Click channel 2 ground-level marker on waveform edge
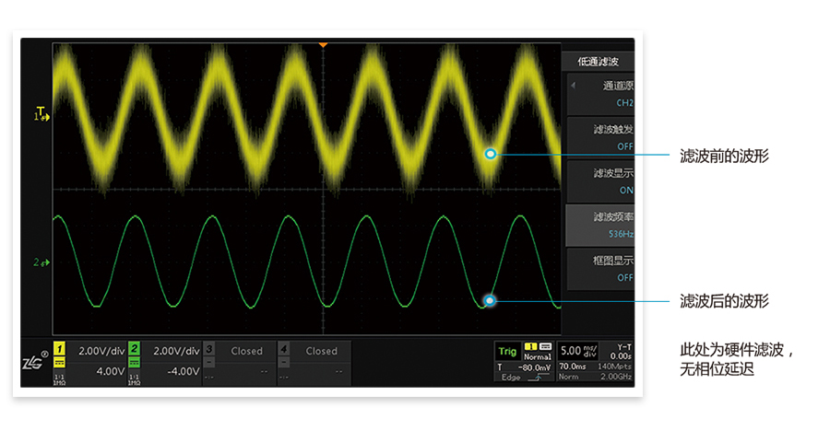This screenshot has height=442, width=830. pos(41,262)
